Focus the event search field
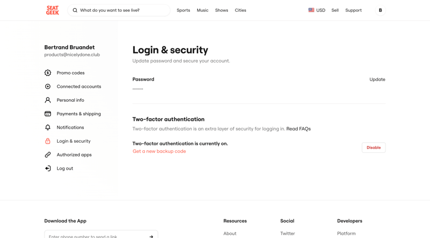Image resolution: width=430 pixels, height=238 pixels. (x=123, y=10)
